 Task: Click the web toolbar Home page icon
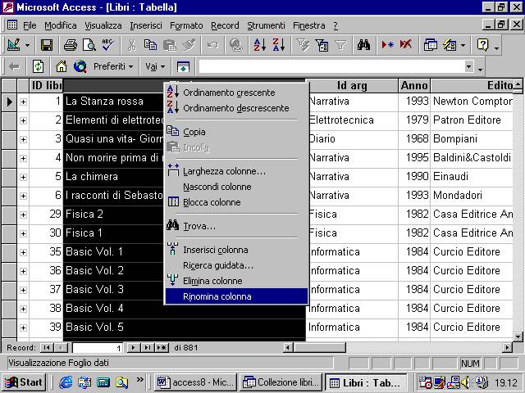pyautogui.click(x=62, y=66)
